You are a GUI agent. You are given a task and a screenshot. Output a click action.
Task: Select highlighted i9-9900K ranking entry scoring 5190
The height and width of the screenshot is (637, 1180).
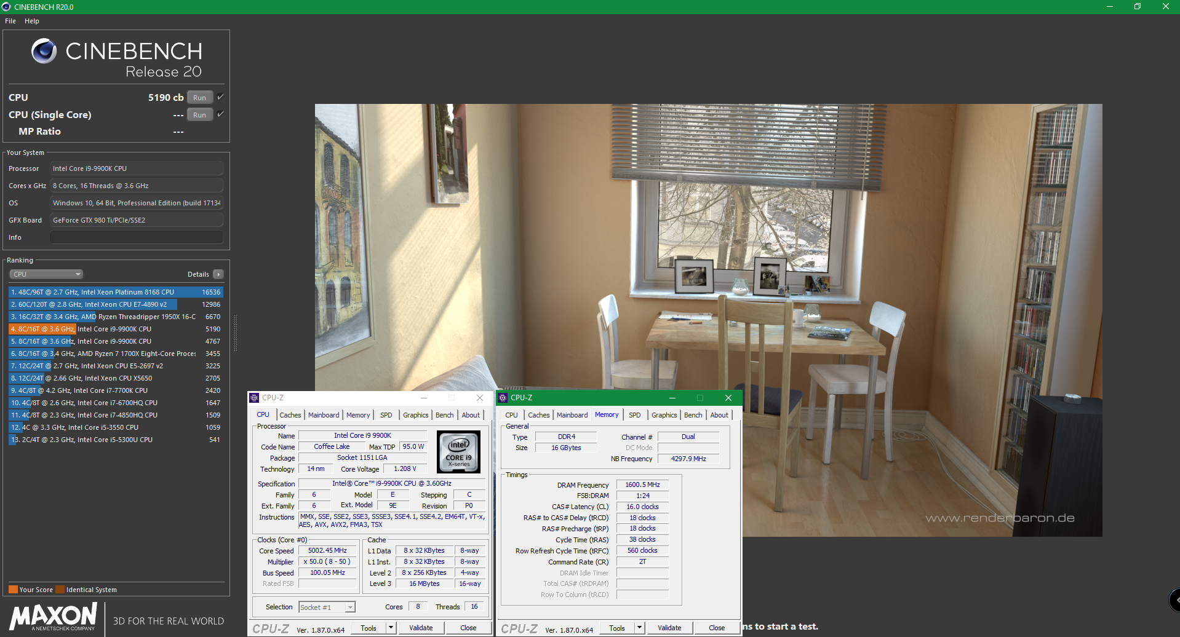point(116,329)
